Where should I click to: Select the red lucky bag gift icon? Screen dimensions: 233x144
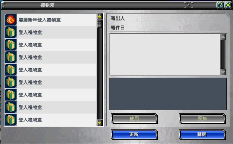pyautogui.click(x=10, y=20)
